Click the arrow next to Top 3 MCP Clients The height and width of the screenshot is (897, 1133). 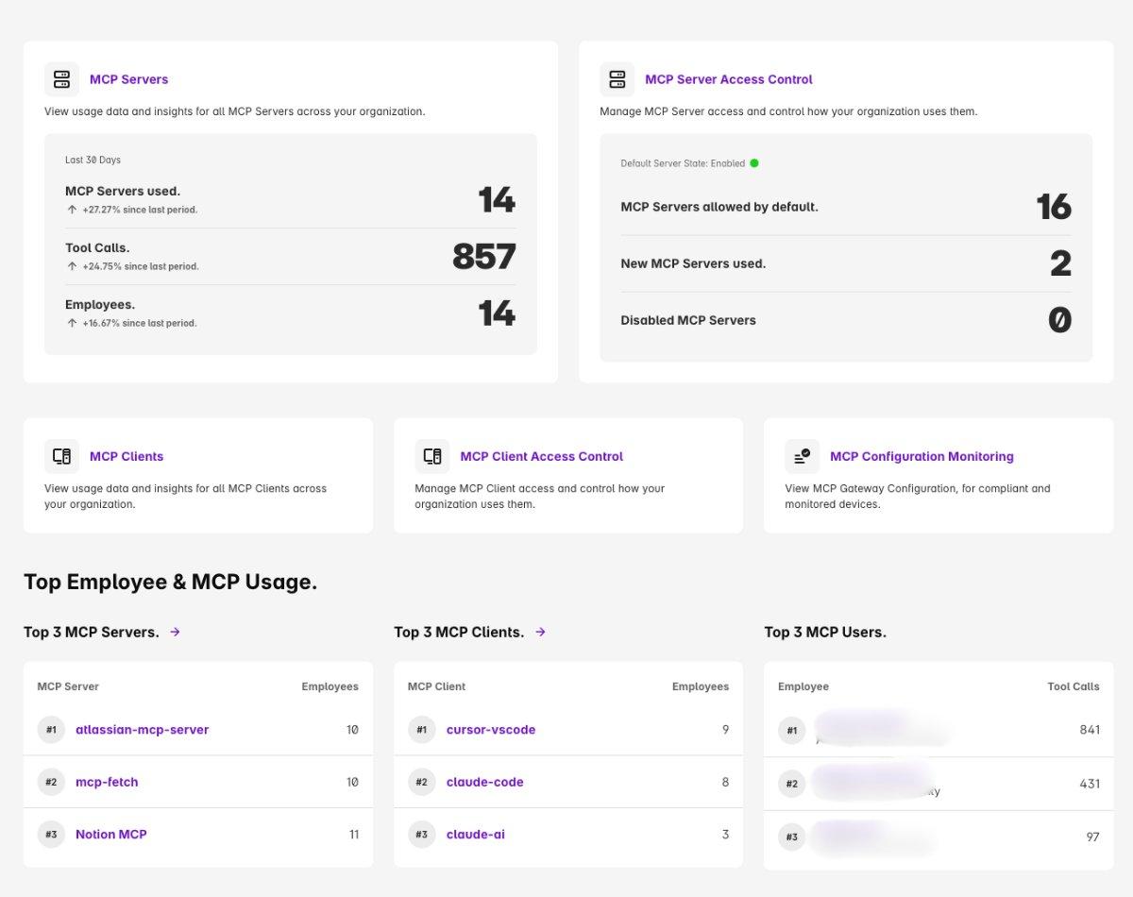pyautogui.click(x=540, y=632)
